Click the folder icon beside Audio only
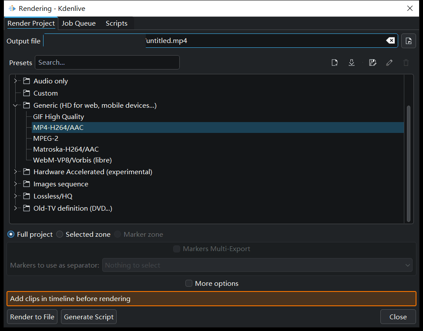Viewport: 423px width, 331px height. tap(27, 81)
